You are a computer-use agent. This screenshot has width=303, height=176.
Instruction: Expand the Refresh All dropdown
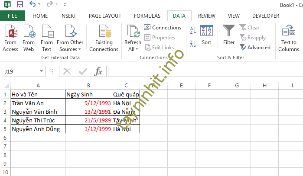[133, 49]
